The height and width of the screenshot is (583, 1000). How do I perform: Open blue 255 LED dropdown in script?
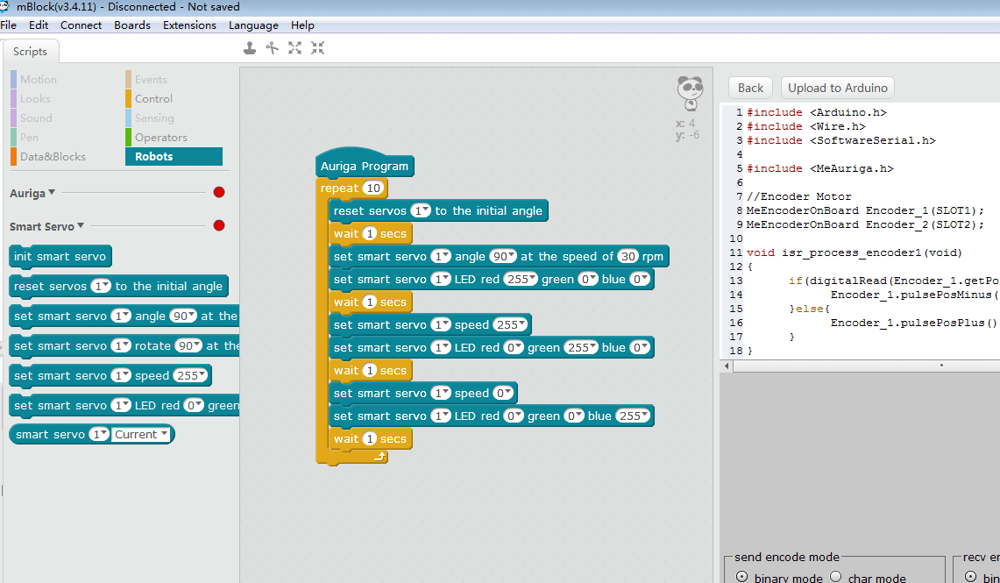(634, 416)
